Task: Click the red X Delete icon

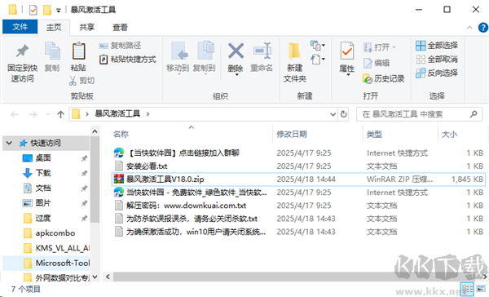Action: point(236,51)
